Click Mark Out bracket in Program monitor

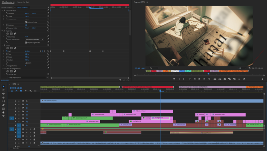tap(183, 79)
